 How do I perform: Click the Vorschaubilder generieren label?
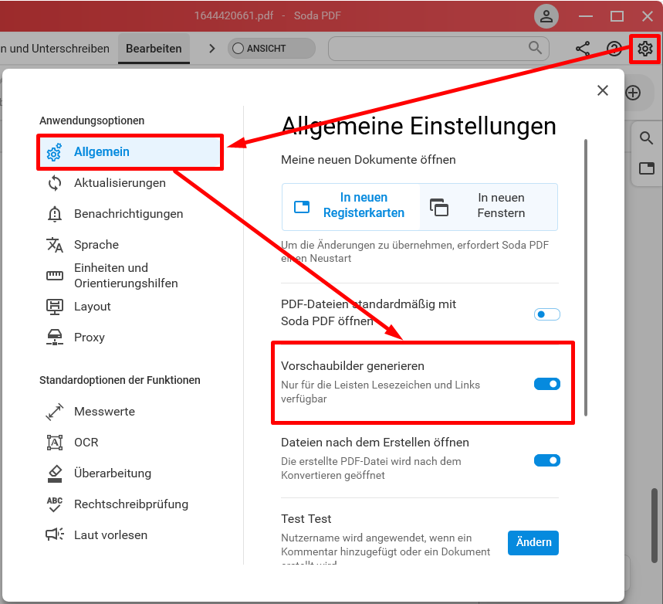pos(353,365)
